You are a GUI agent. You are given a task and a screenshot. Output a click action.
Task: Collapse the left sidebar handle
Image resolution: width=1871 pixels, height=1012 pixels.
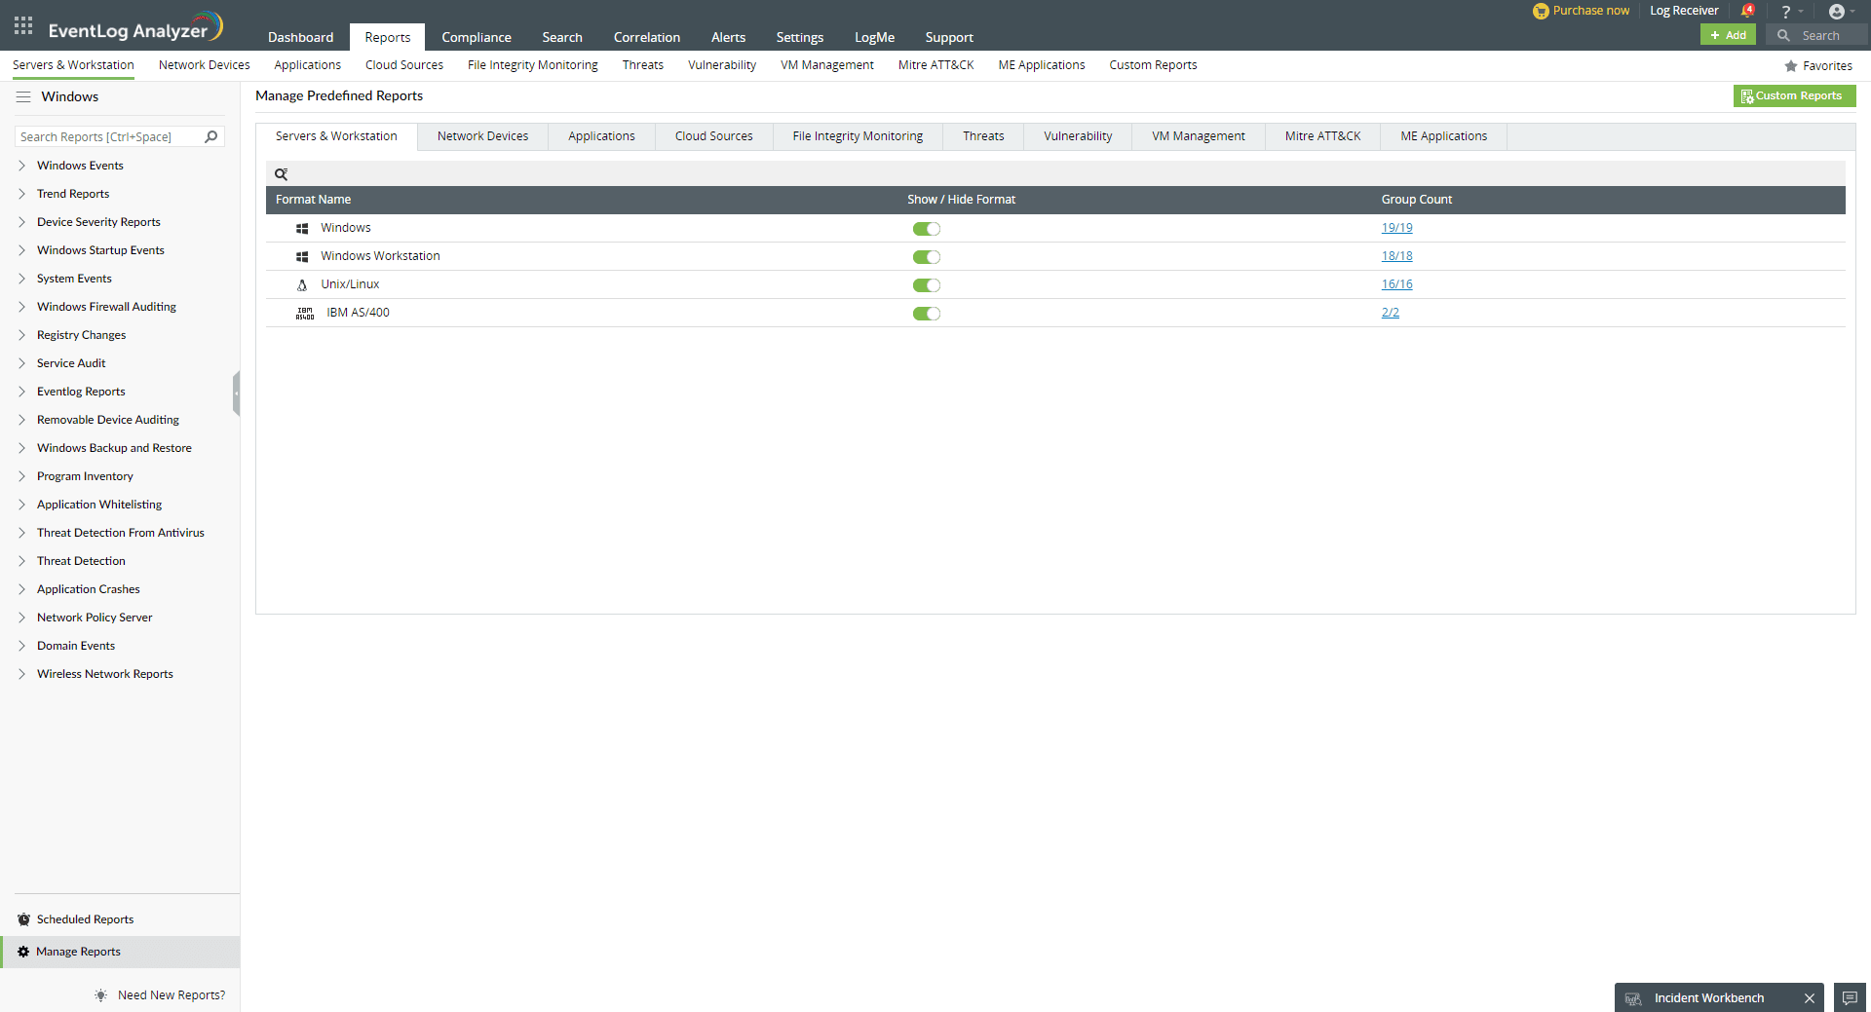point(236,394)
